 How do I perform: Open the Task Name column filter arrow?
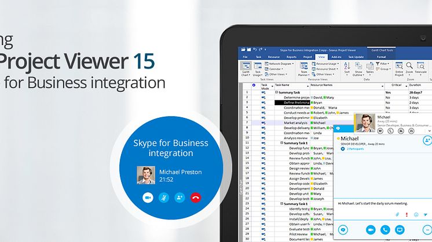[307, 87]
